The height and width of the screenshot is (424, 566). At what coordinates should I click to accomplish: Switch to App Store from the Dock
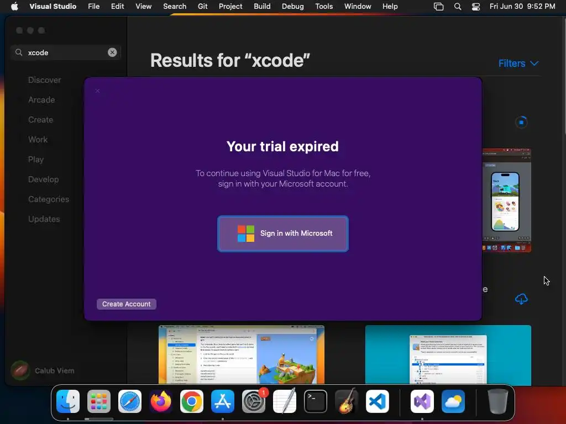point(223,401)
